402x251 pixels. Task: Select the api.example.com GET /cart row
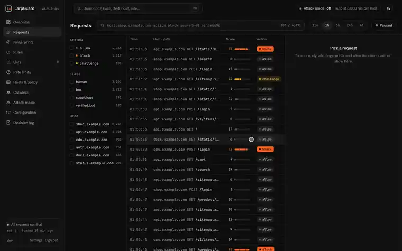point(206,159)
